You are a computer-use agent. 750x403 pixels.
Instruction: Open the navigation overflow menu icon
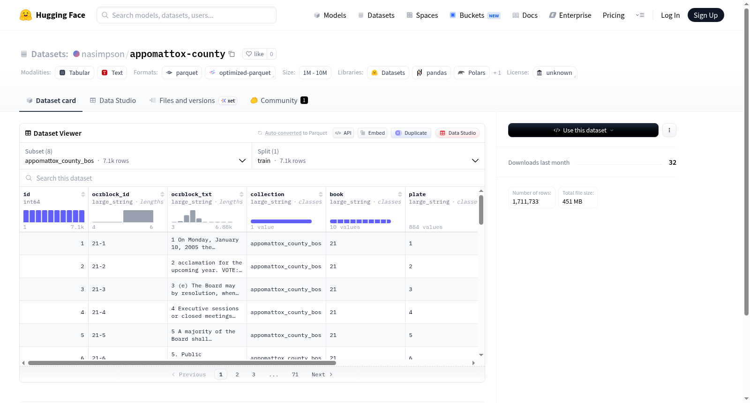click(640, 15)
